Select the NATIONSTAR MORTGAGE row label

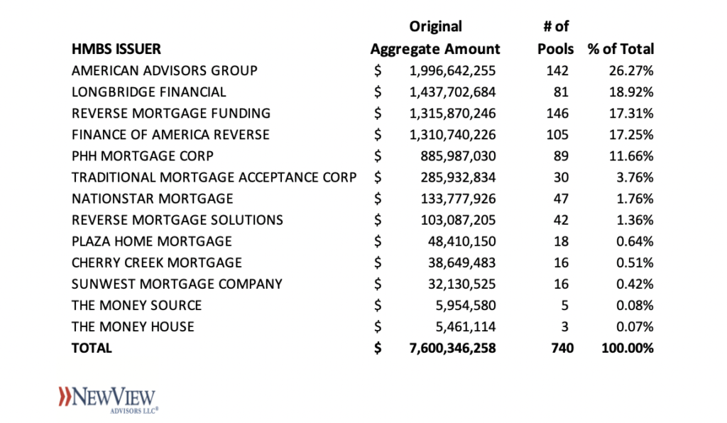click(x=152, y=198)
